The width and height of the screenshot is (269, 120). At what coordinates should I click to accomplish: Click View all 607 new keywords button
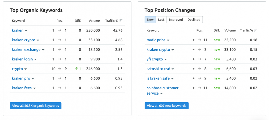(166, 106)
